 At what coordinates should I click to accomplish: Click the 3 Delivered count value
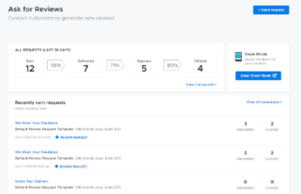245,124
